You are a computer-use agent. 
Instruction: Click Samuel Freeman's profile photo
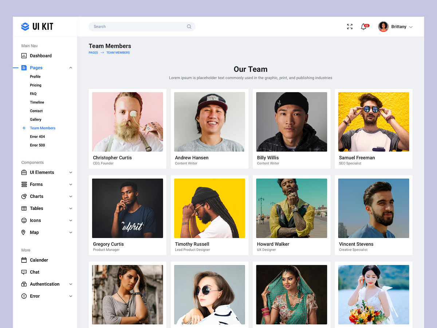pyautogui.click(x=373, y=122)
